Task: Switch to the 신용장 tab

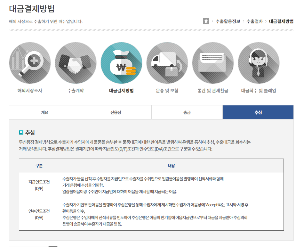Action: (116, 112)
